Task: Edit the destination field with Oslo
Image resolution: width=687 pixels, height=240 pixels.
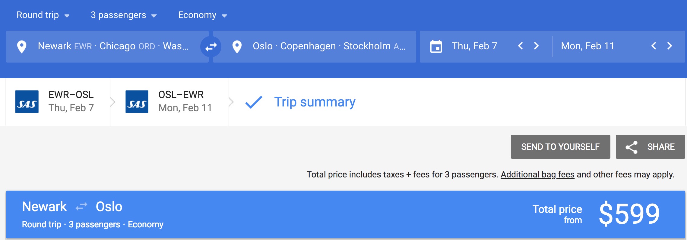Action: (329, 46)
